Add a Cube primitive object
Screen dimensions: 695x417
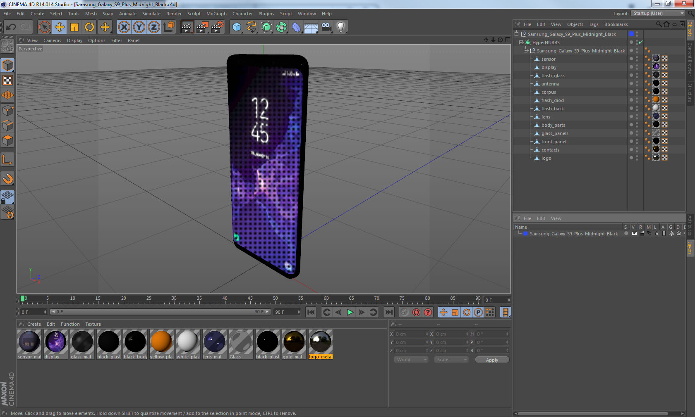coord(237,27)
